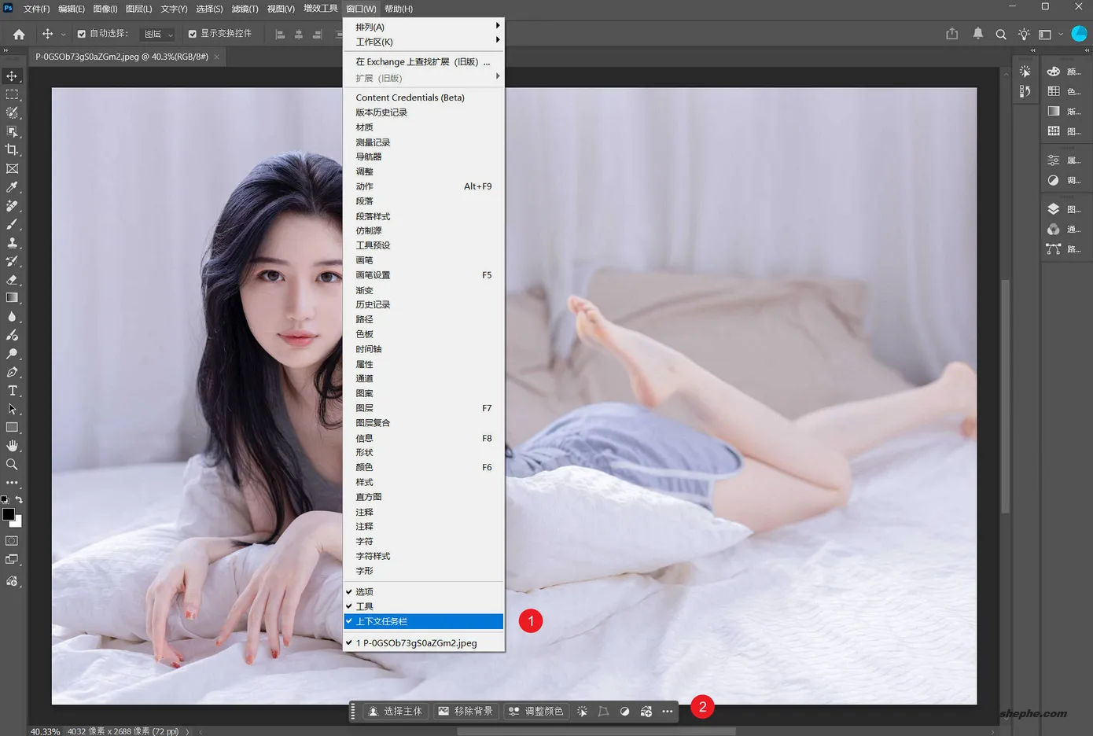The width and height of the screenshot is (1093, 736).
Task: Expand the toolbox with the double arrows
Action: coord(6,50)
